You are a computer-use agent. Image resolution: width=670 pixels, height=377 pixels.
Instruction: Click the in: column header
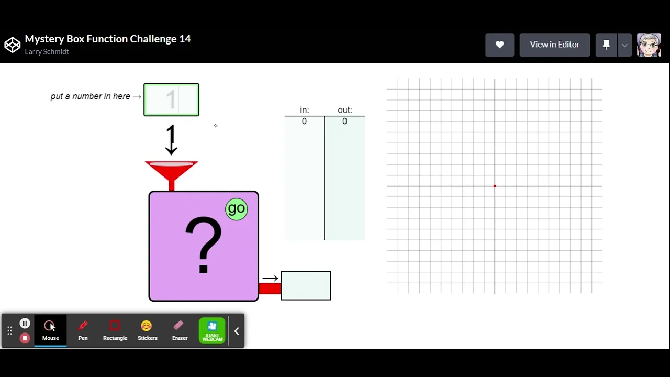304,110
